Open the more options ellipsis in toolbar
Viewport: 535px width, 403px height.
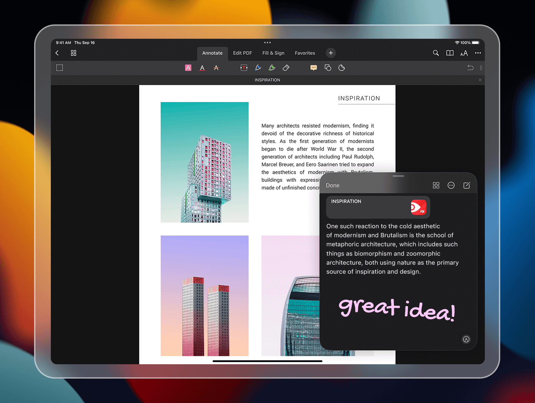coord(478,53)
